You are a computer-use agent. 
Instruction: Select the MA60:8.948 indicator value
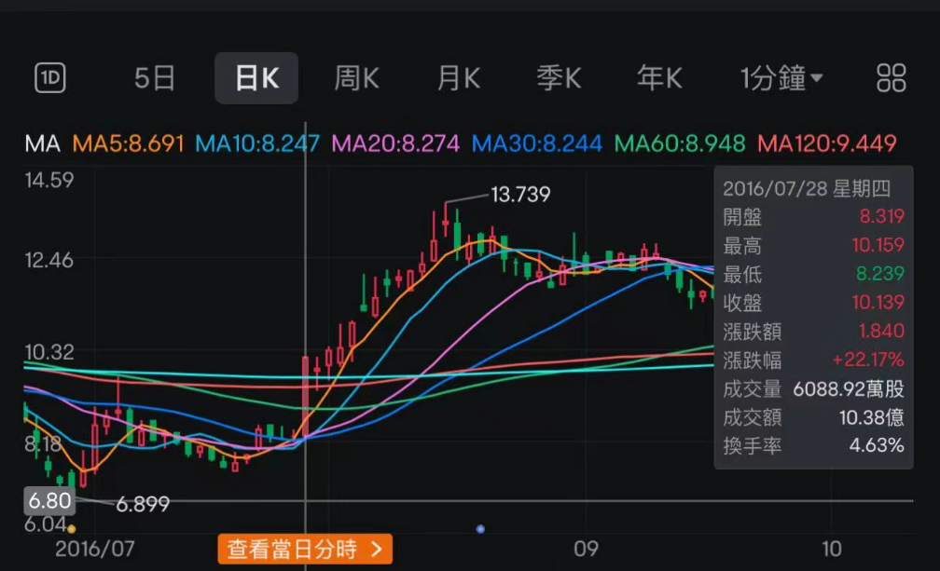680,143
